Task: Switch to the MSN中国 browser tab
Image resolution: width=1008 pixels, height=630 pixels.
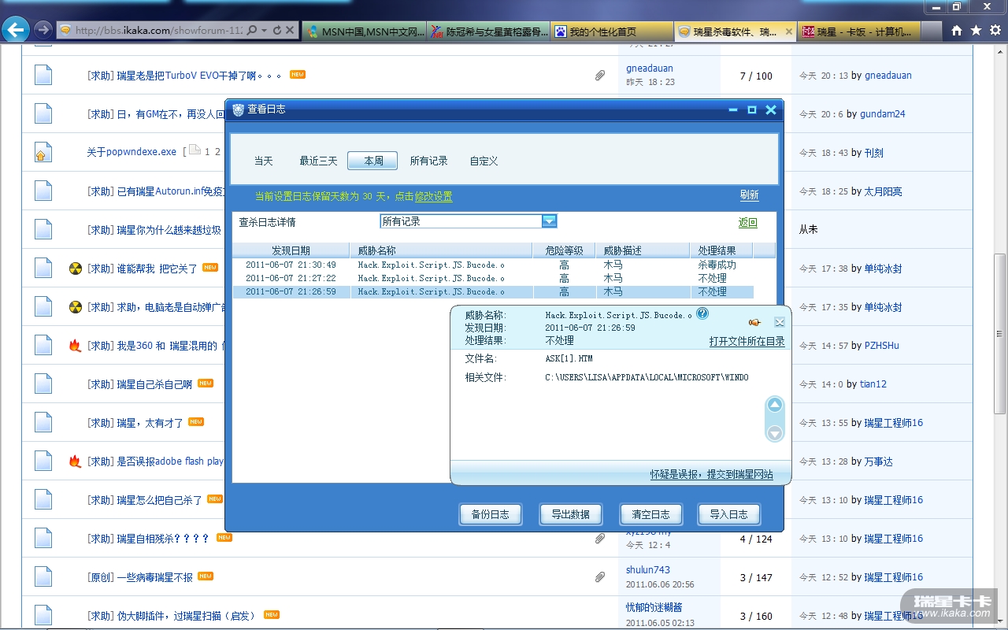Action: click(x=366, y=32)
